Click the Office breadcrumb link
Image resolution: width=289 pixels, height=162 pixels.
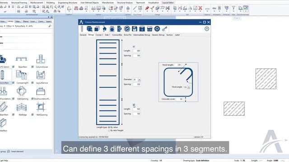click(9, 26)
